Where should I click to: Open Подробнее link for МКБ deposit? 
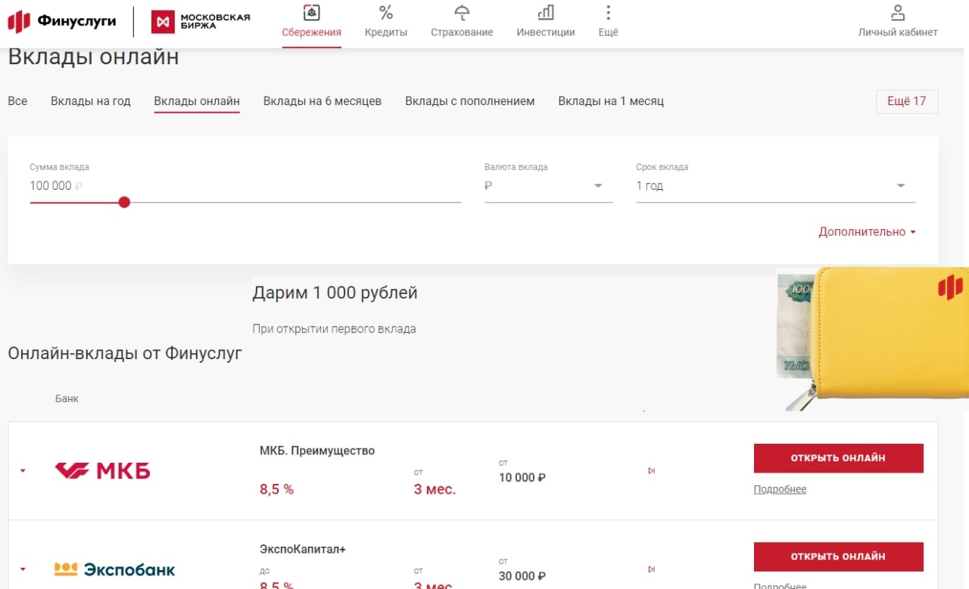[780, 490]
